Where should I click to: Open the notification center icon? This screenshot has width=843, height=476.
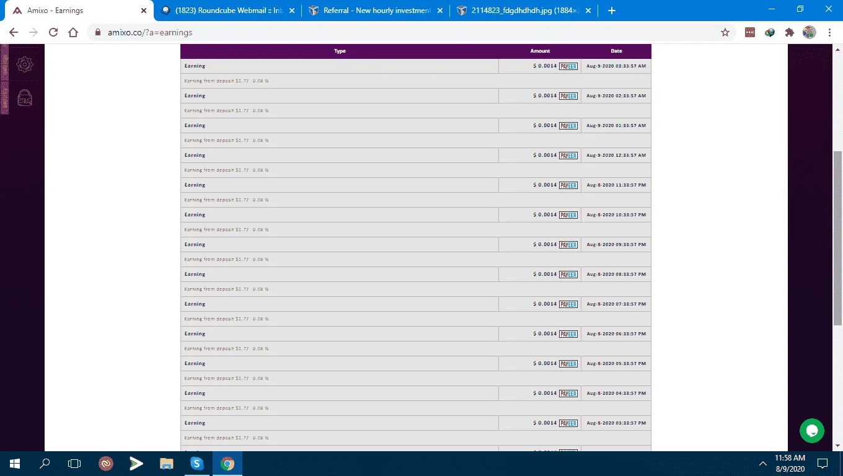(x=823, y=464)
